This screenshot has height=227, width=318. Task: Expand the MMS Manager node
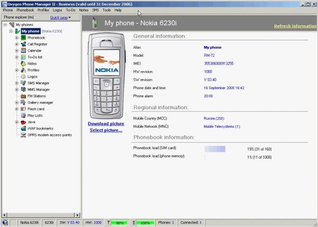coord(17,90)
